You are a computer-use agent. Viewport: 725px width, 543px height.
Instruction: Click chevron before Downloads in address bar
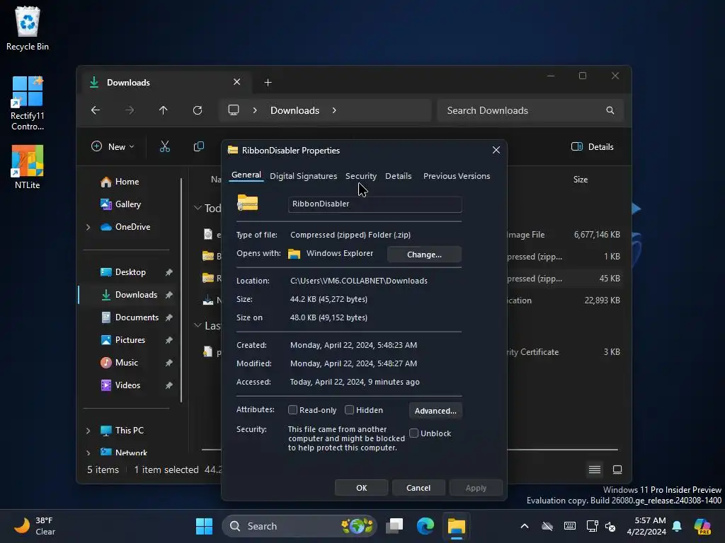tap(255, 110)
